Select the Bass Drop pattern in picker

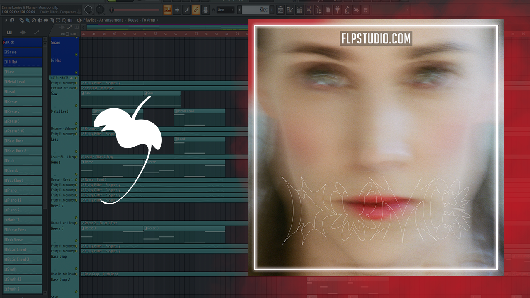click(23, 141)
